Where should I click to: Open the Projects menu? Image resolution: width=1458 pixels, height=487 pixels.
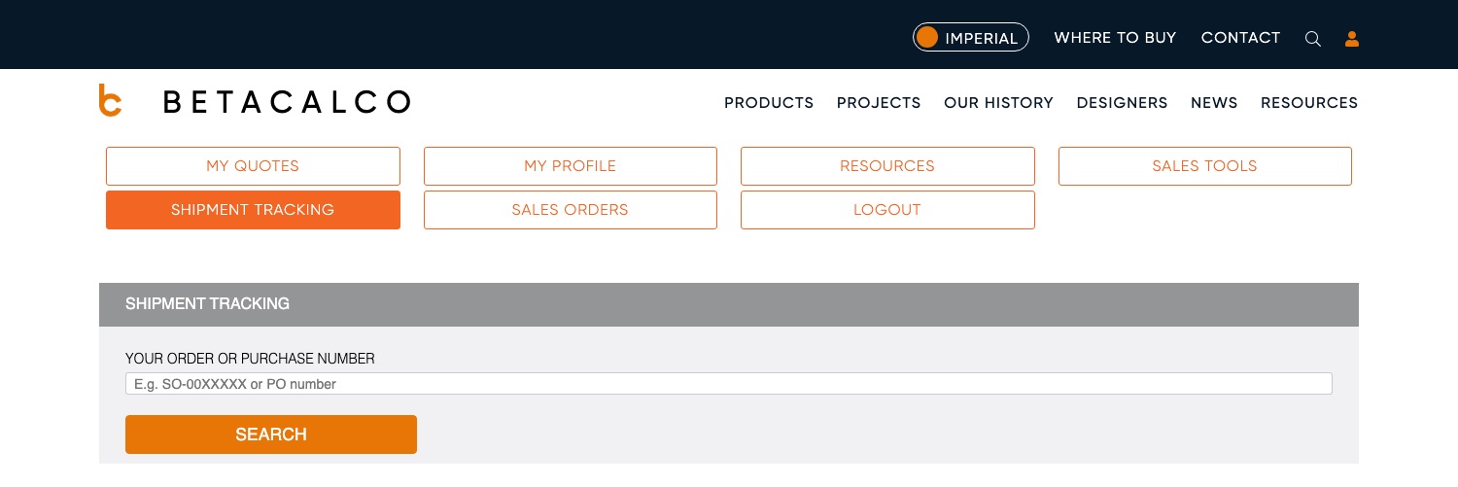pos(879,103)
